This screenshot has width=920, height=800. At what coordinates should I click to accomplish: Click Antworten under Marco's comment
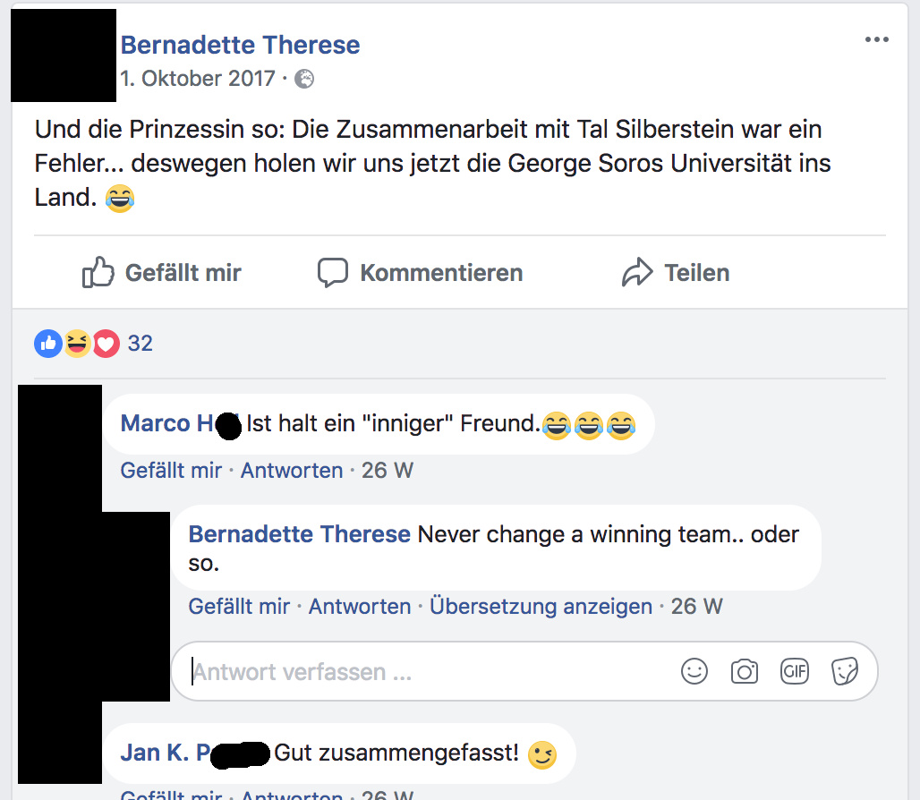(292, 470)
